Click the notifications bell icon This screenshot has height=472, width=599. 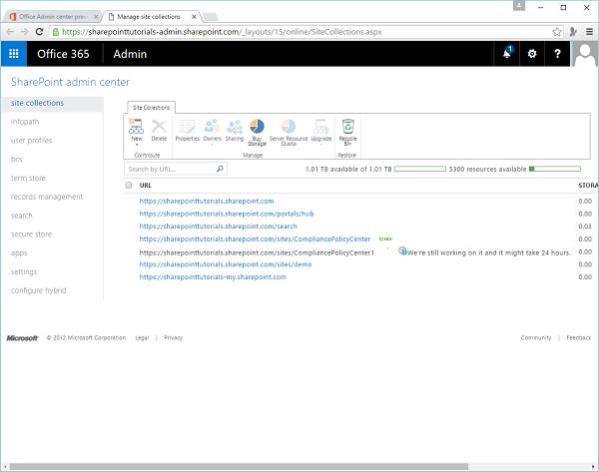pos(507,54)
